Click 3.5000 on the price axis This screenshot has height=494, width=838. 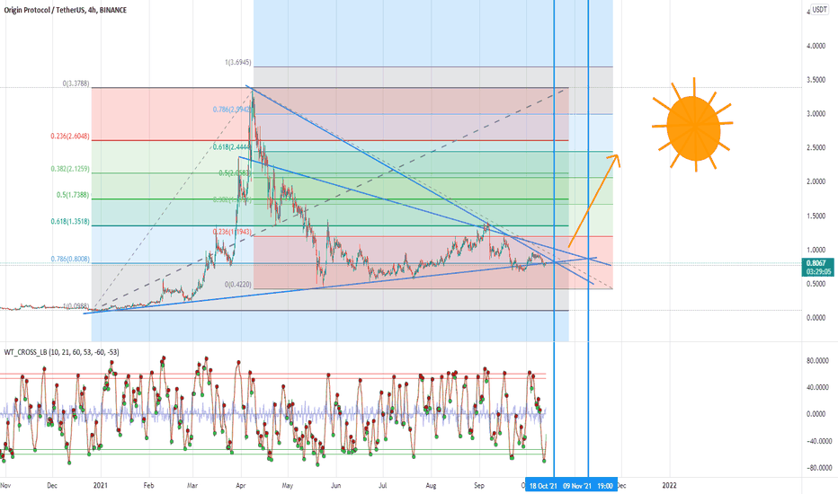click(816, 80)
